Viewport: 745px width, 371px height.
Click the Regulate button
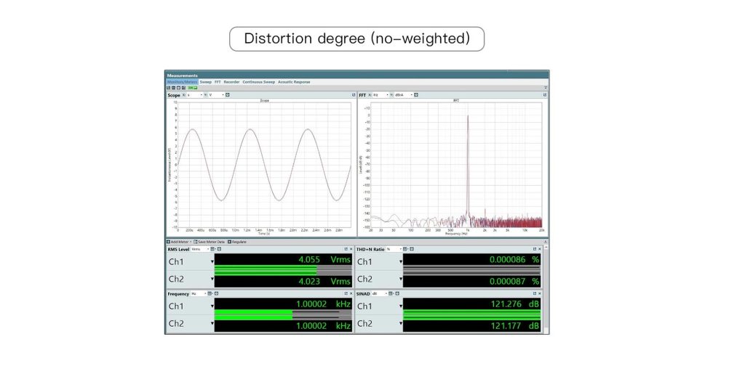(237, 241)
